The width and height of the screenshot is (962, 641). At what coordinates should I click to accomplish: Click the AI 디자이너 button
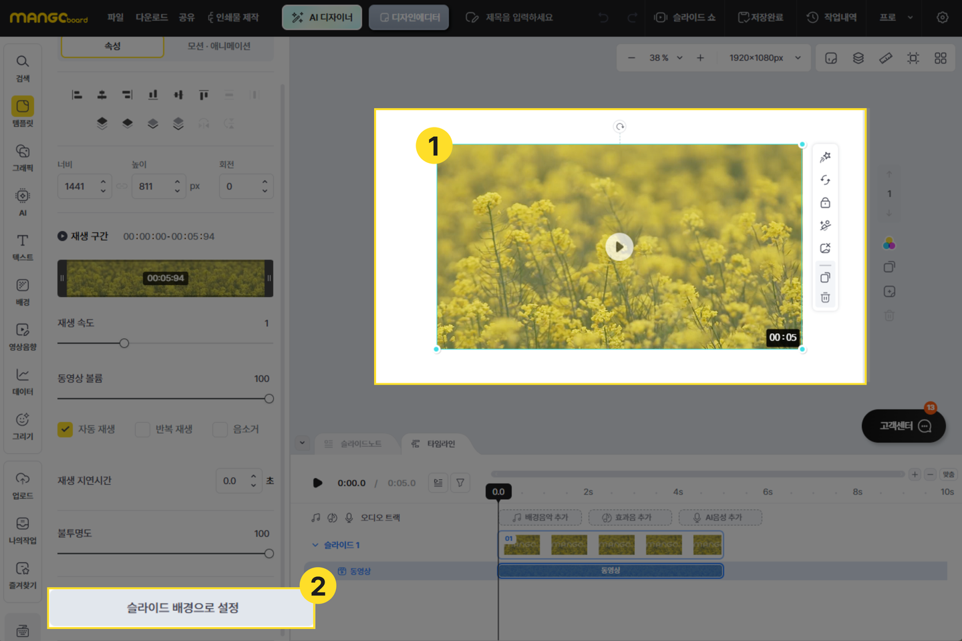tap(322, 17)
